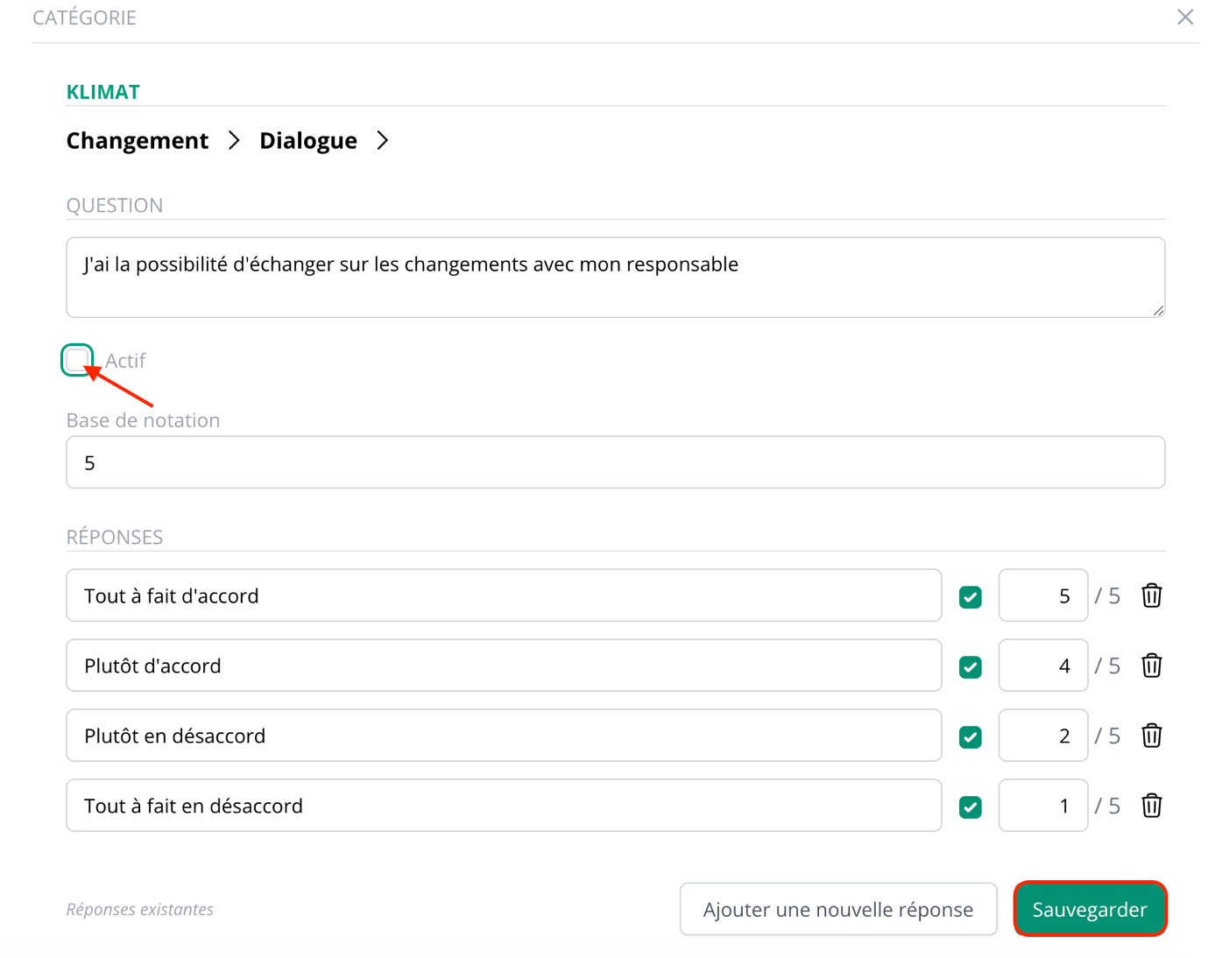Toggle checkbox for "Tout à fait en désaccord"

tap(970, 807)
